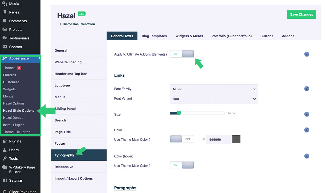
Task: Toggle Use Theme Main Color for Color
Action: (182, 139)
